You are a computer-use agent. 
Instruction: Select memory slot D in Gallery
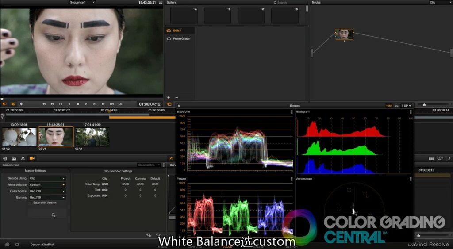285,15
